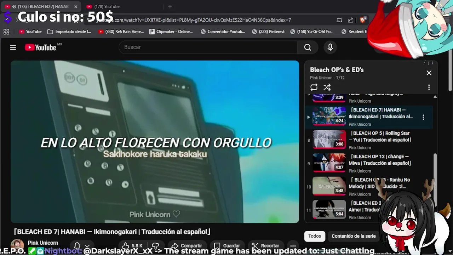
Task: Open Pink Unicorn channel name below video
Action: point(43,243)
